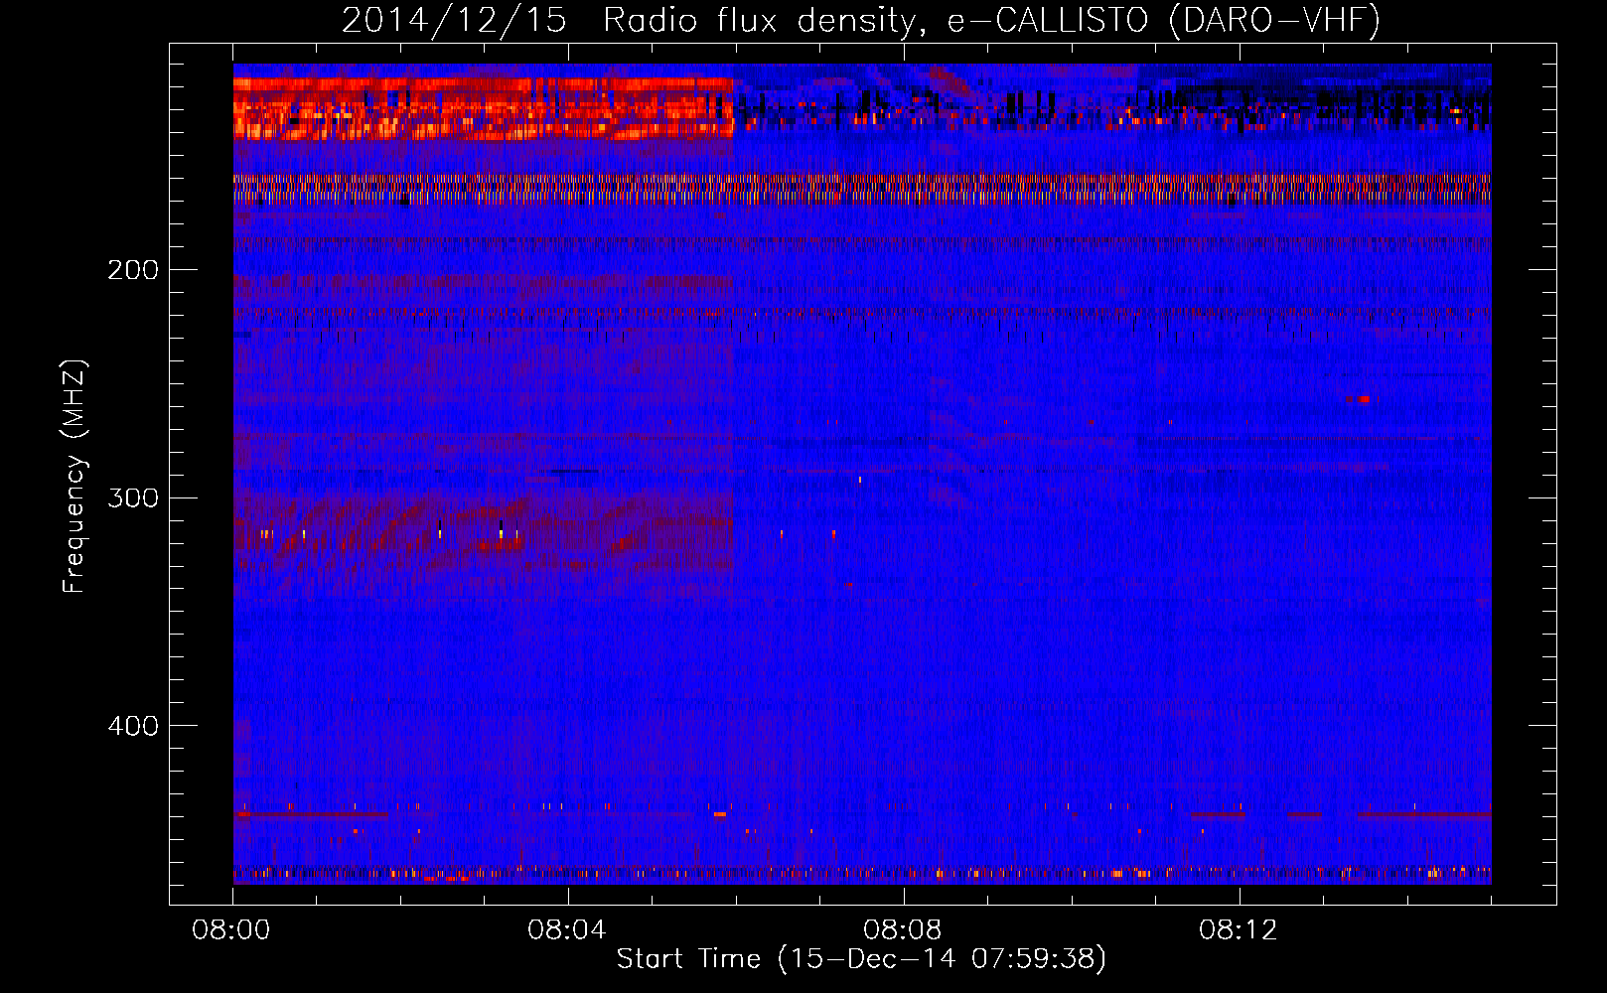Click the 300 frequency tick label
This screenshot has height=993, width=1607.
coord(133,496)
